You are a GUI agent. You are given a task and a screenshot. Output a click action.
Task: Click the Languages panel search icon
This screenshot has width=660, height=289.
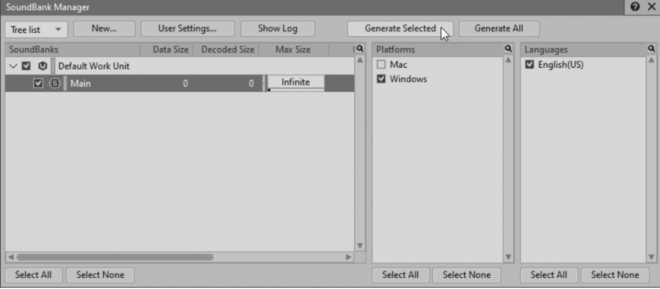[651, 49]
